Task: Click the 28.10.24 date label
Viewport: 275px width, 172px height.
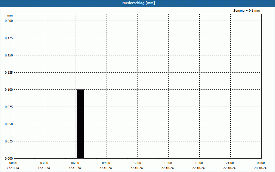Action: tap(260, 168)
